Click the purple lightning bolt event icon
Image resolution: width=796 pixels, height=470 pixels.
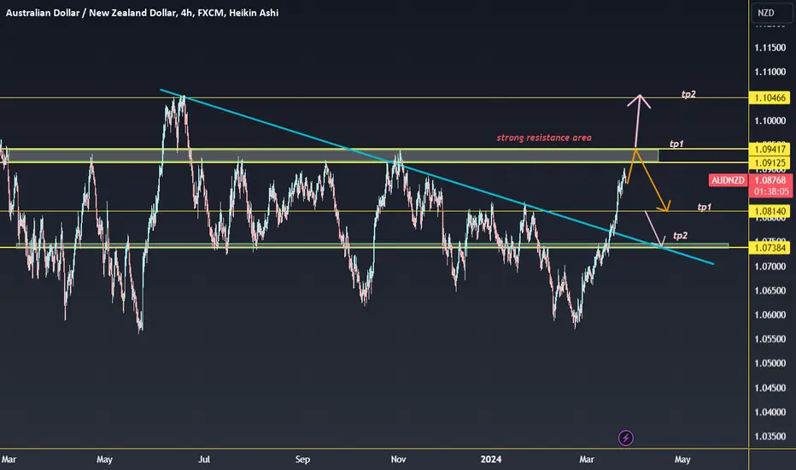(x=625, y=438)
